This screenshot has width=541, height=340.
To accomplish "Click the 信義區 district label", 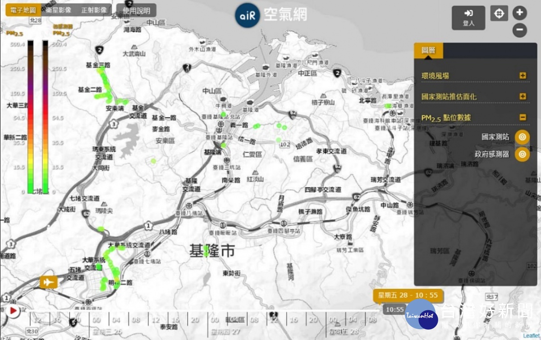I will pos(303,159).
